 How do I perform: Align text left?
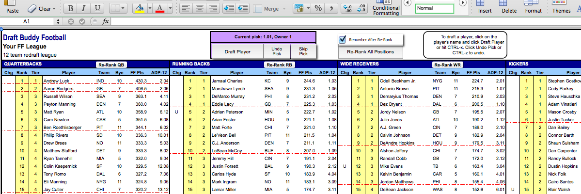pyautogui.click(x=186, y=8)
